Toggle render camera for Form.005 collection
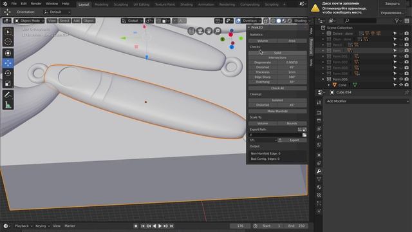 407,79
